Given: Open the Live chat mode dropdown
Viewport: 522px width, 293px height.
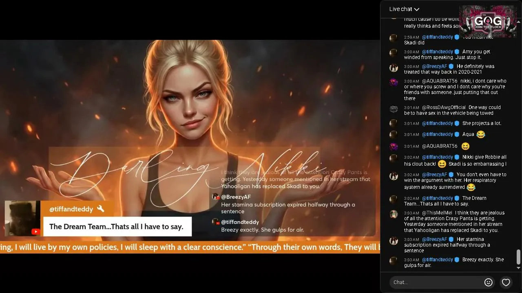Looking at the screenshot, I should (404, 9).
